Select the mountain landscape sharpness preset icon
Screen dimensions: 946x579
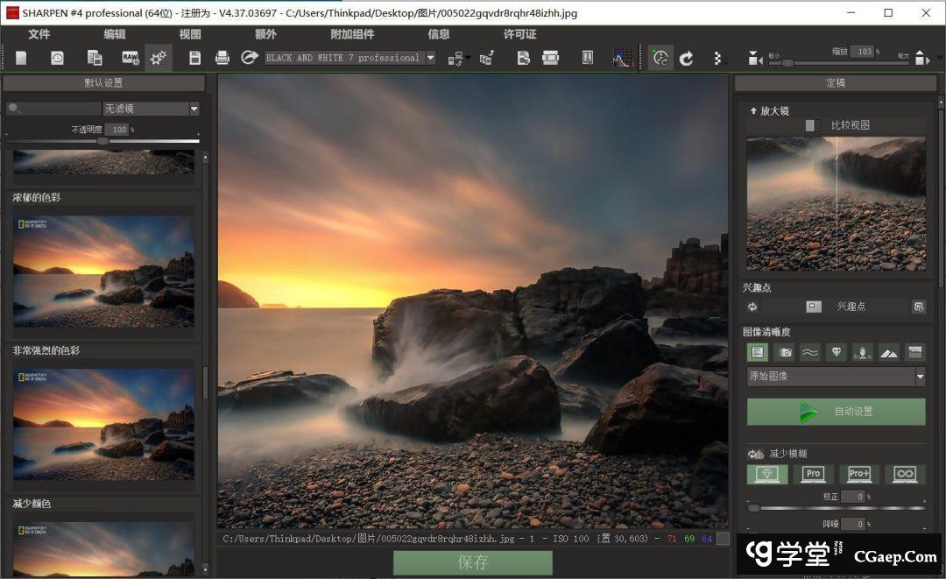pyautogui.click(x=889, y=352)
